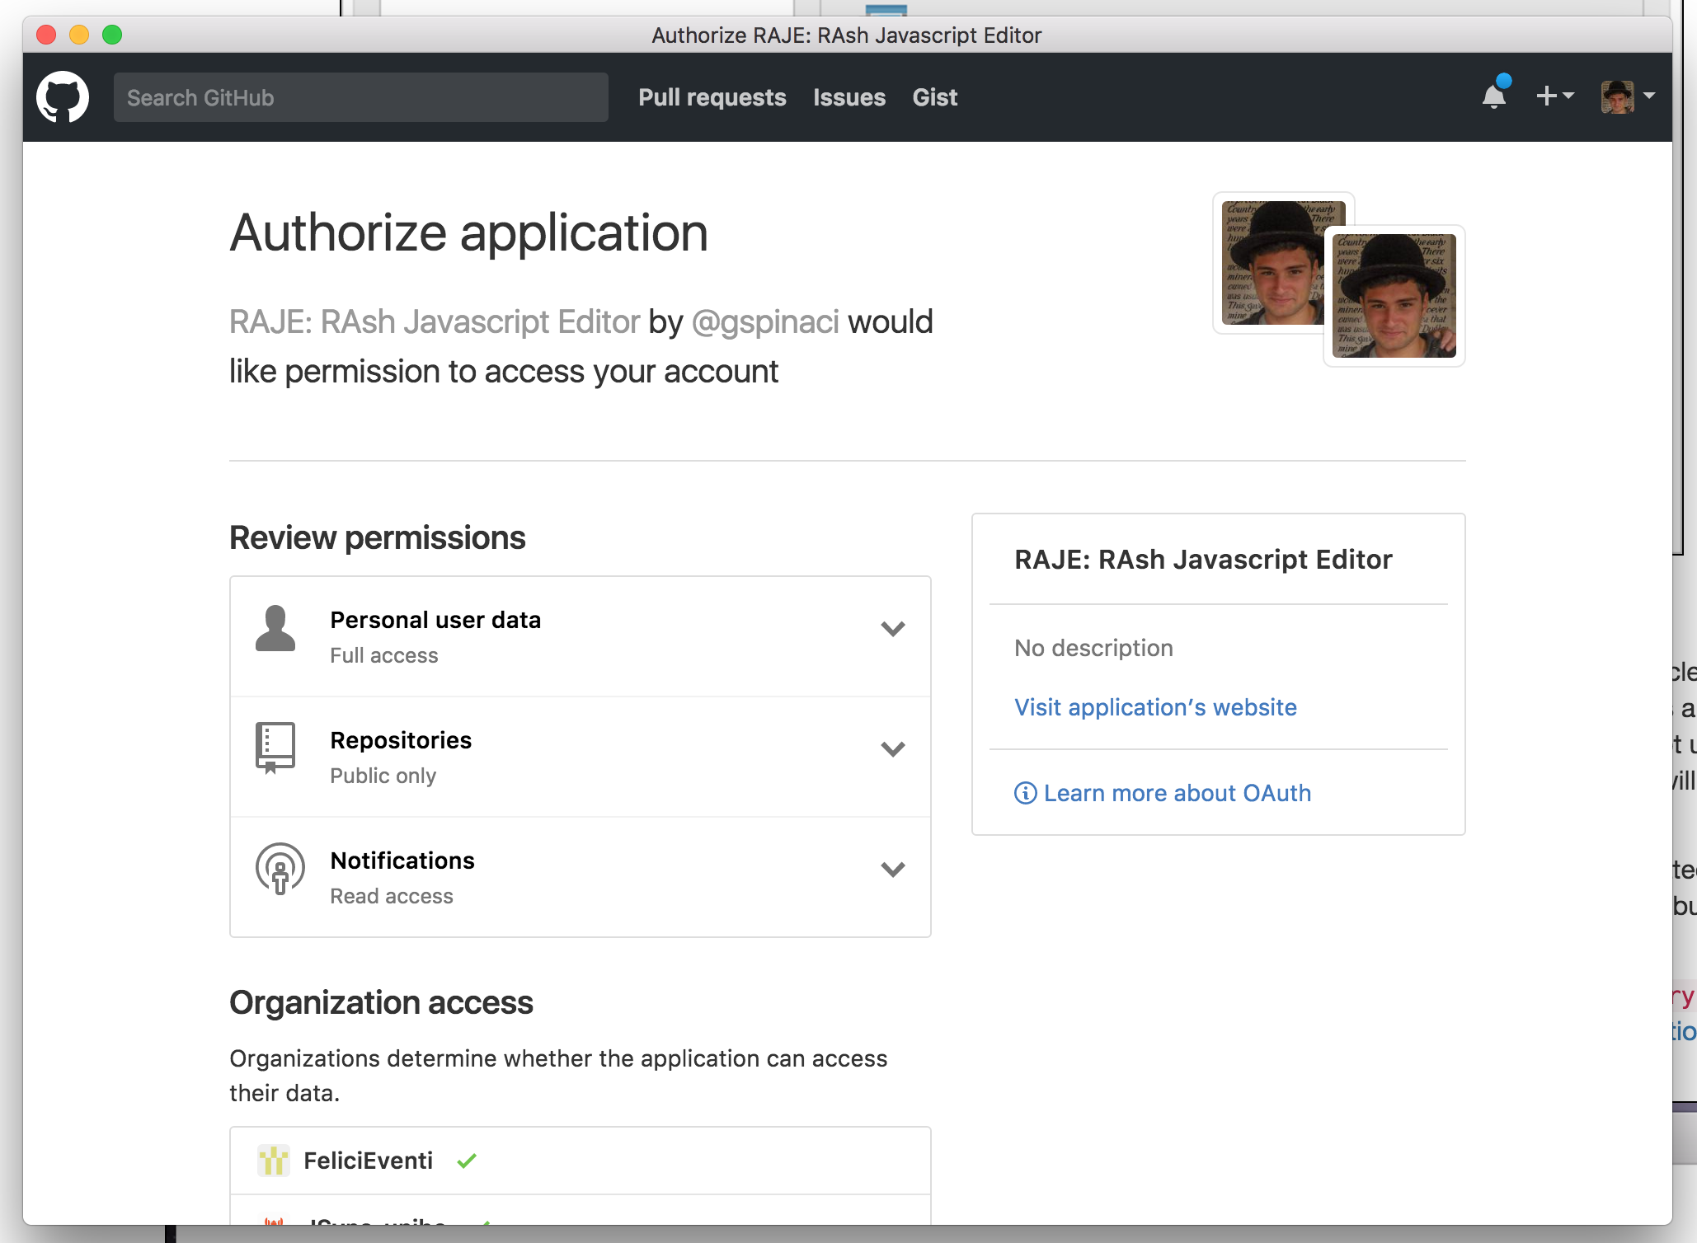Open notifications via the bell icon

pos(1494,97)
